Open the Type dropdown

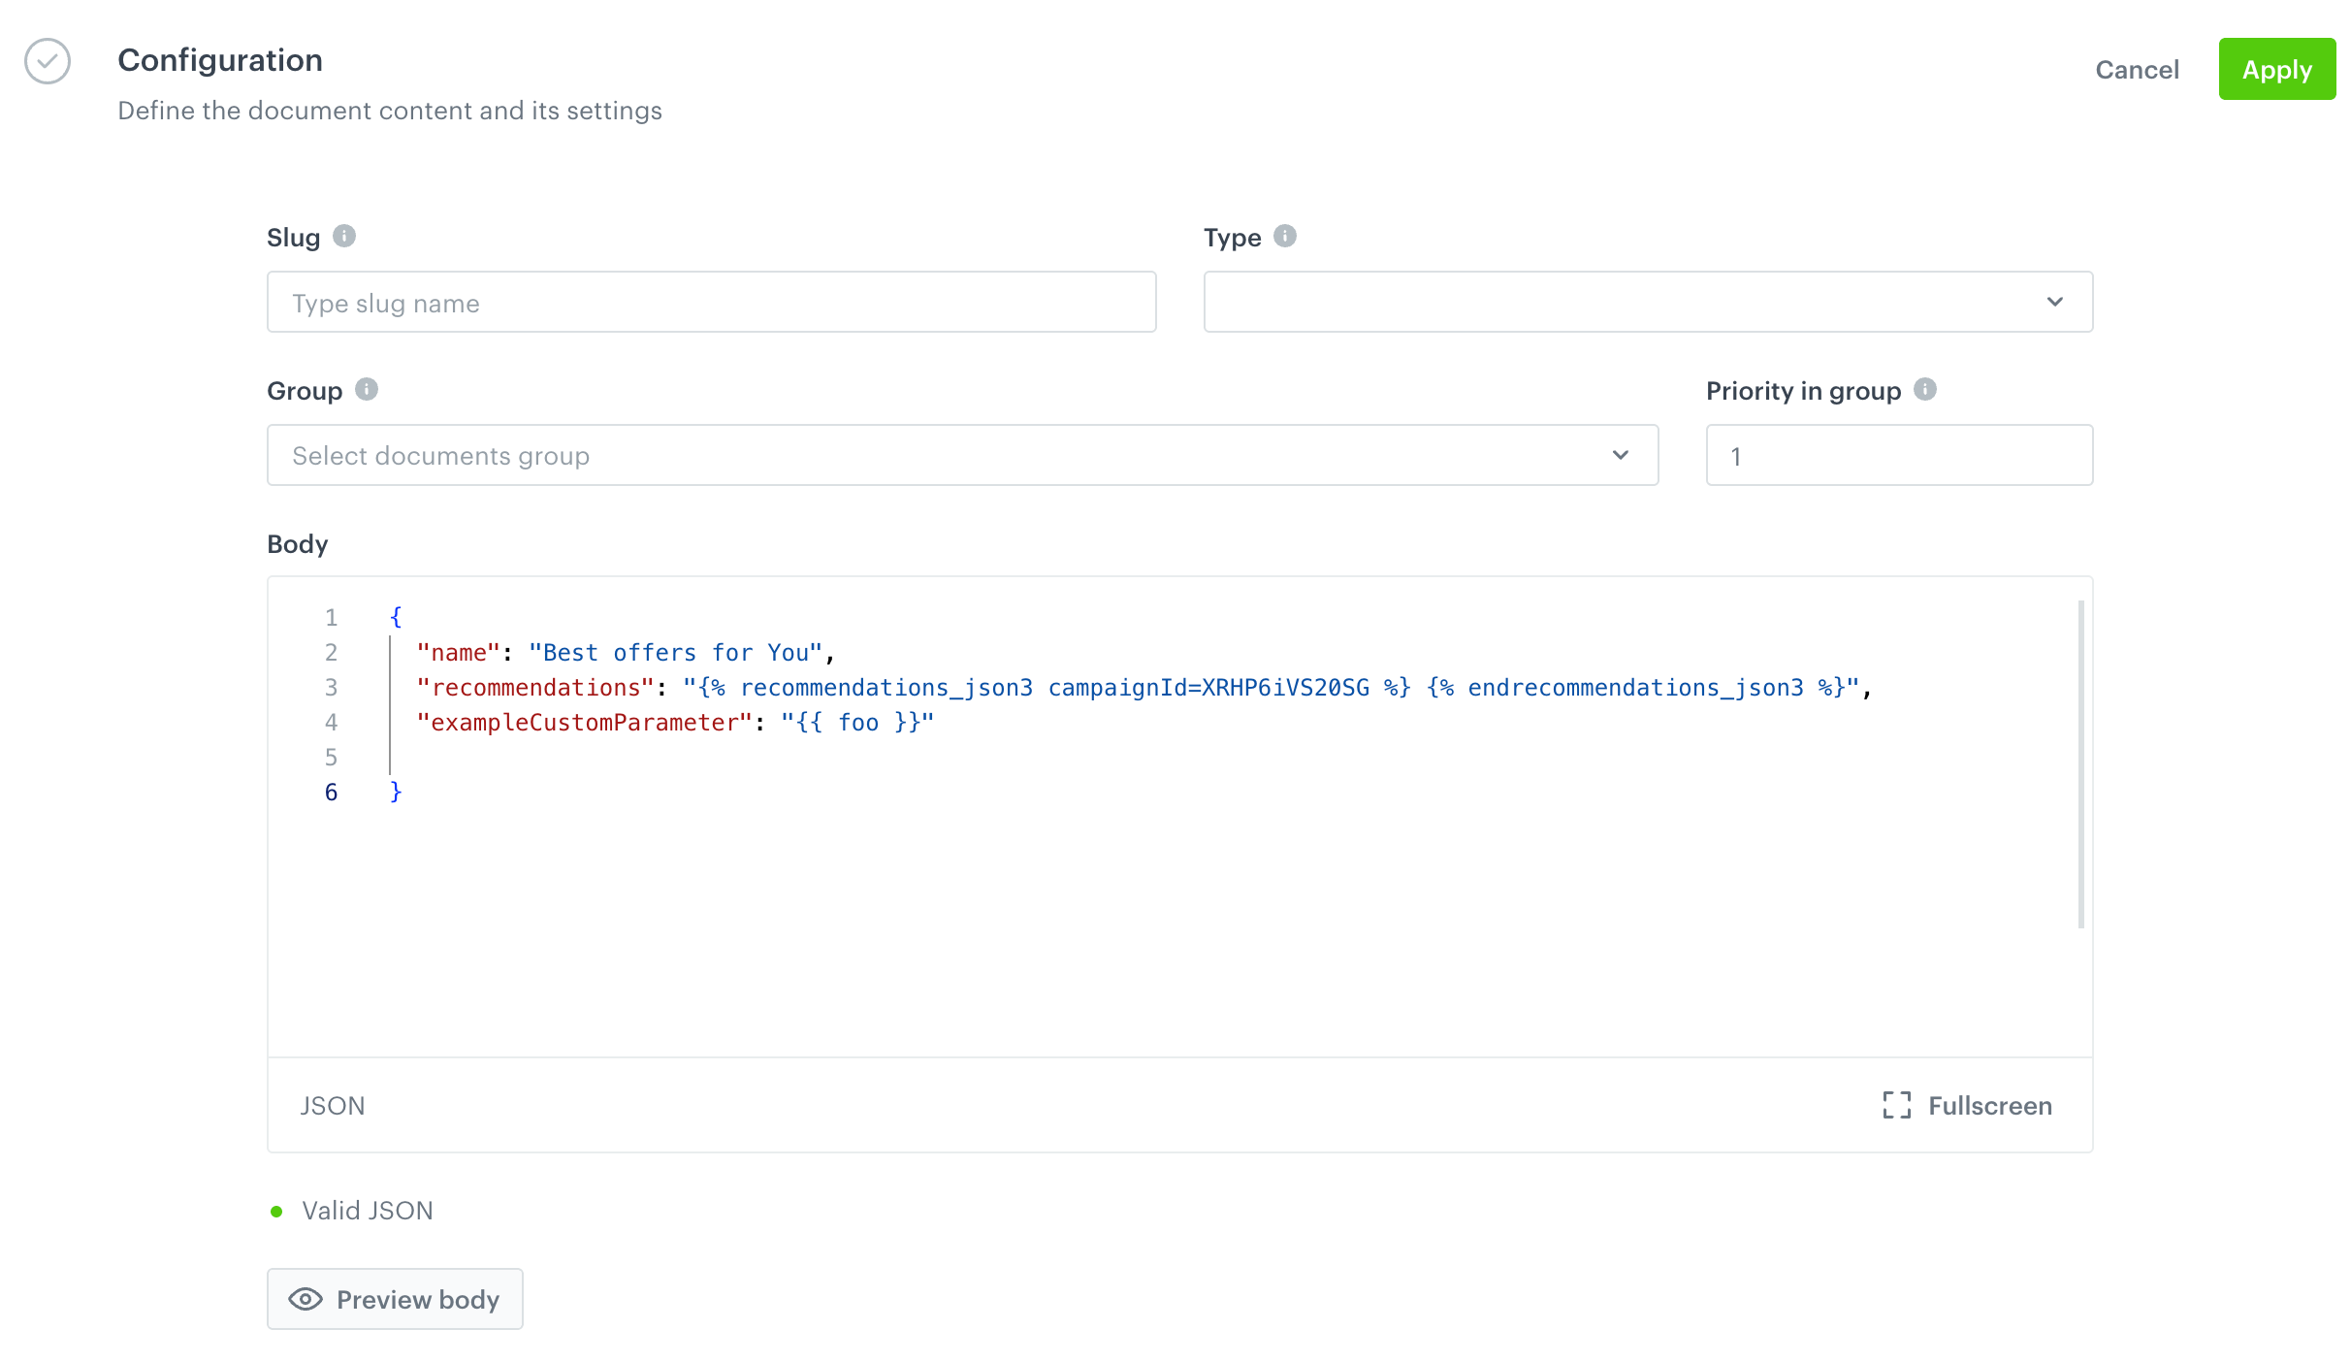pyautogui.click(x=1629, y=302)
